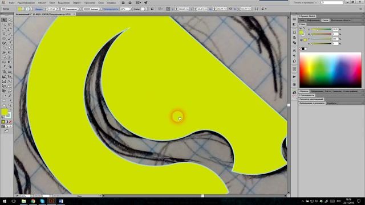365x205 pixels.
Task: Open stroke weight dropdown arrow
Action: 58,9
